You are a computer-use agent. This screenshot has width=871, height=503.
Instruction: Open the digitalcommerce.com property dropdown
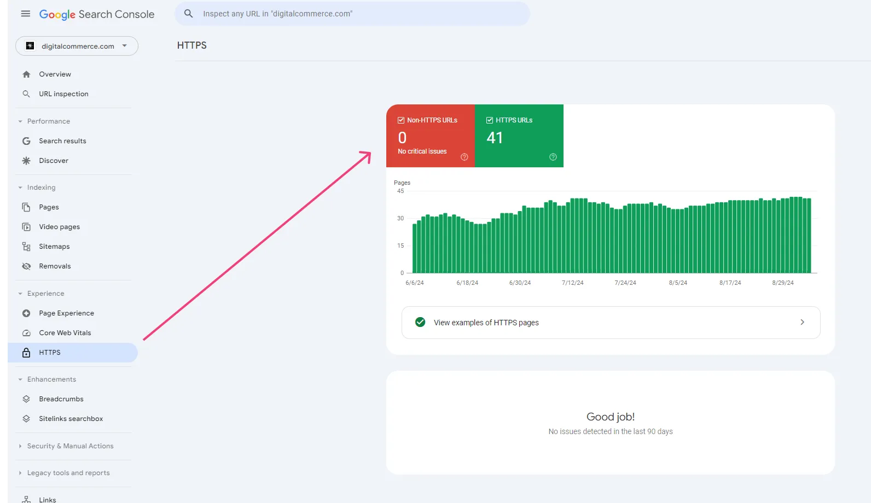[77, 46]
